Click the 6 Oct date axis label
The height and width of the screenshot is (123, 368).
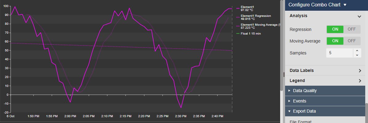pos(10,116)
